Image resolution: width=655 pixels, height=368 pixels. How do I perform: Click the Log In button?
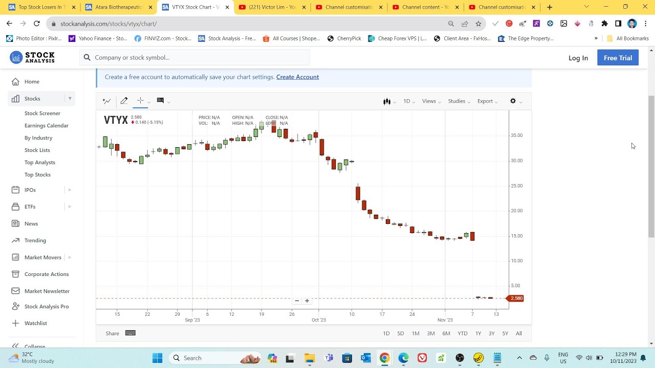click(x=578, y=58)
